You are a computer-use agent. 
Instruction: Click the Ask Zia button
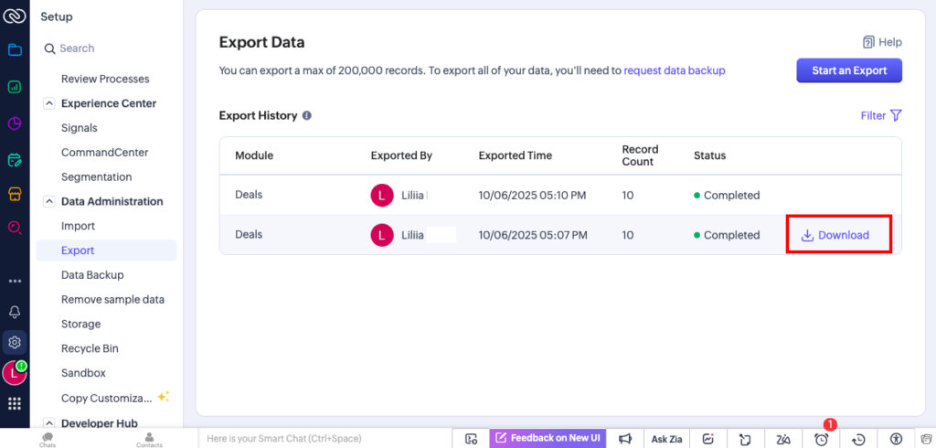pyautogui.click(x=666, y=439)
